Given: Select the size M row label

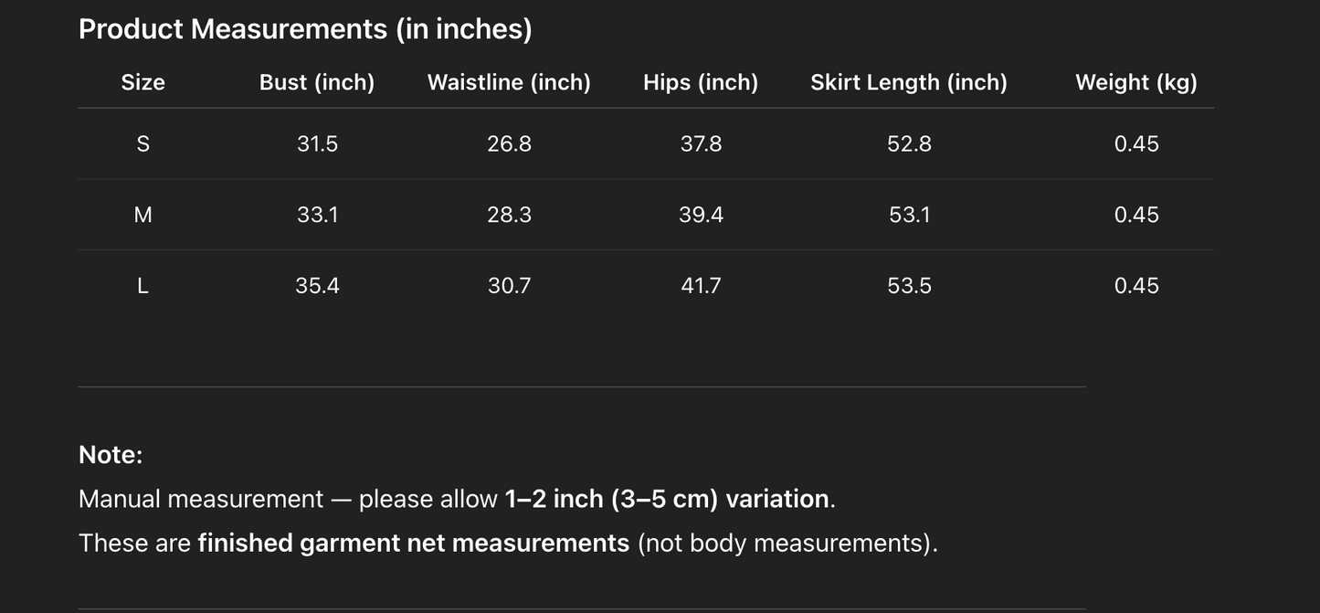Looking at the screenshot, I should tap(143, 215).
